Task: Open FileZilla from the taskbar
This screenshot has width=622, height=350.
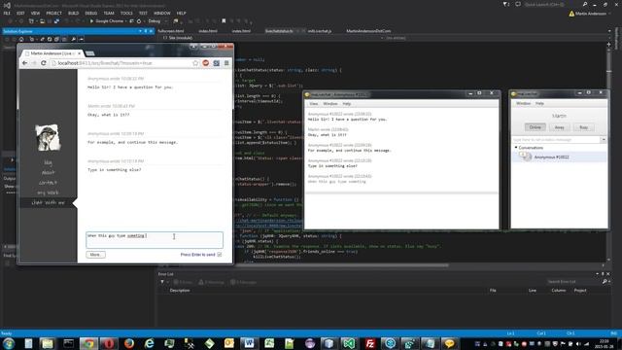Action: 369,343
